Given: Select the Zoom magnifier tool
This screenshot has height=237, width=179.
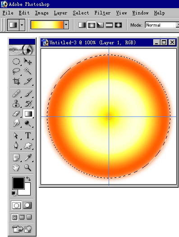Looking at the screenshot, I should (x=28, y=168).
